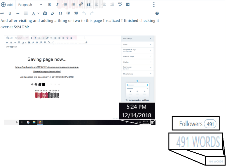Align text to the left
The image size is (226, 166).
(96, 5)
